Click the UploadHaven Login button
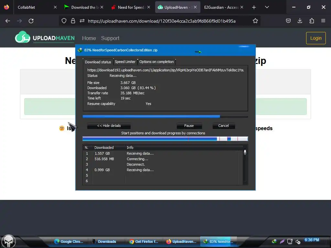Viewport: 331px width, 248px height. coord(316,38)
